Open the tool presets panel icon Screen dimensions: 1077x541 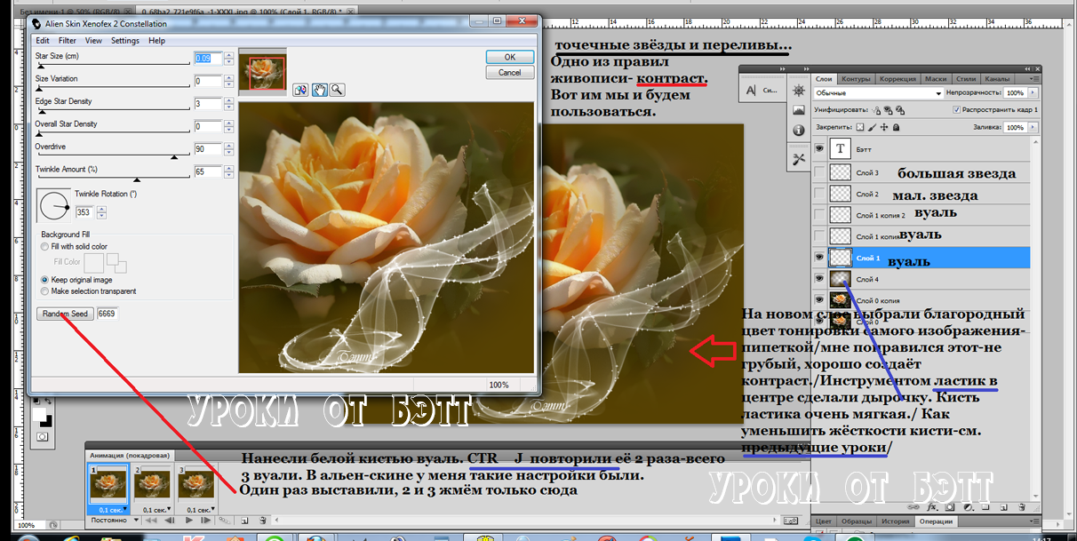click(x=799, y=159)
